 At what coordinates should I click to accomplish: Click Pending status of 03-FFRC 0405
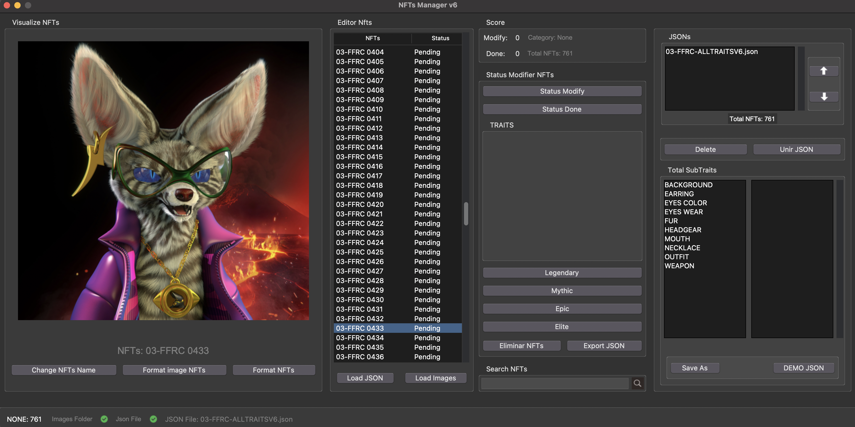[427, 62]
